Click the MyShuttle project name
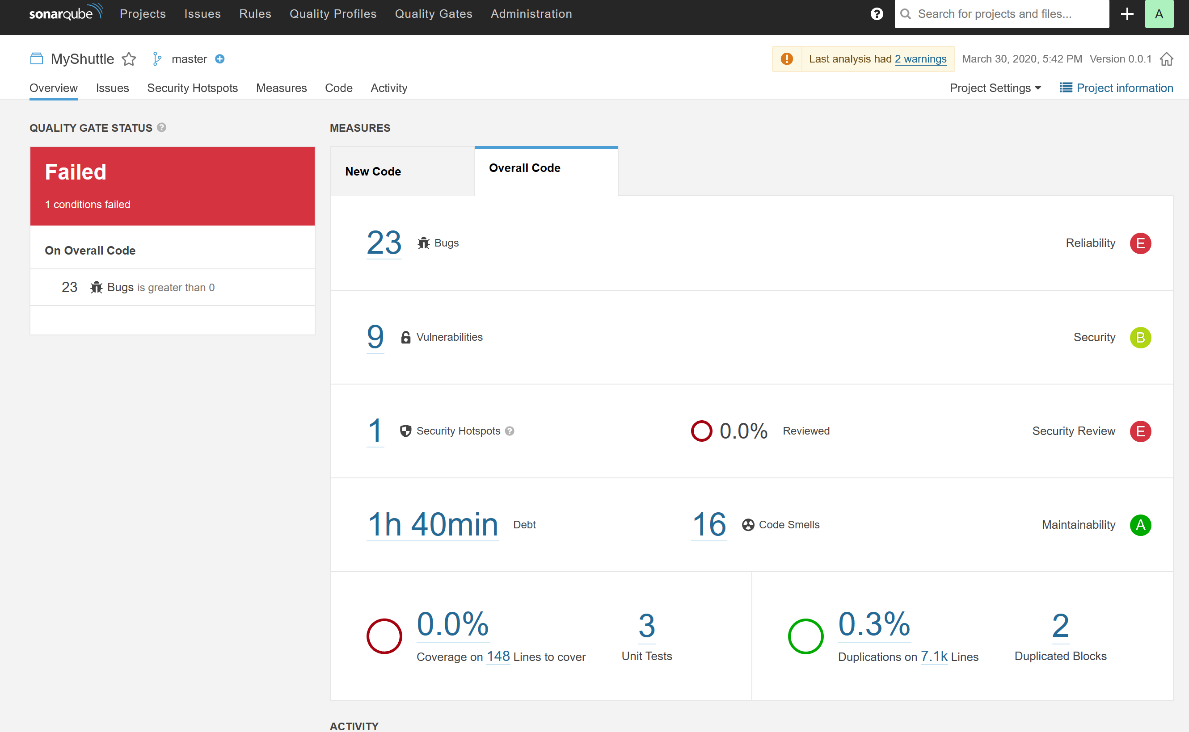 tap(82, 59)
